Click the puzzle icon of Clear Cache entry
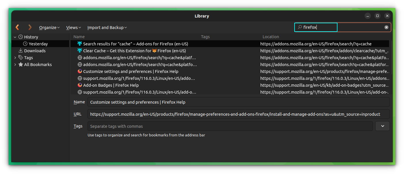The image size is (404, 174). (80, 51)
